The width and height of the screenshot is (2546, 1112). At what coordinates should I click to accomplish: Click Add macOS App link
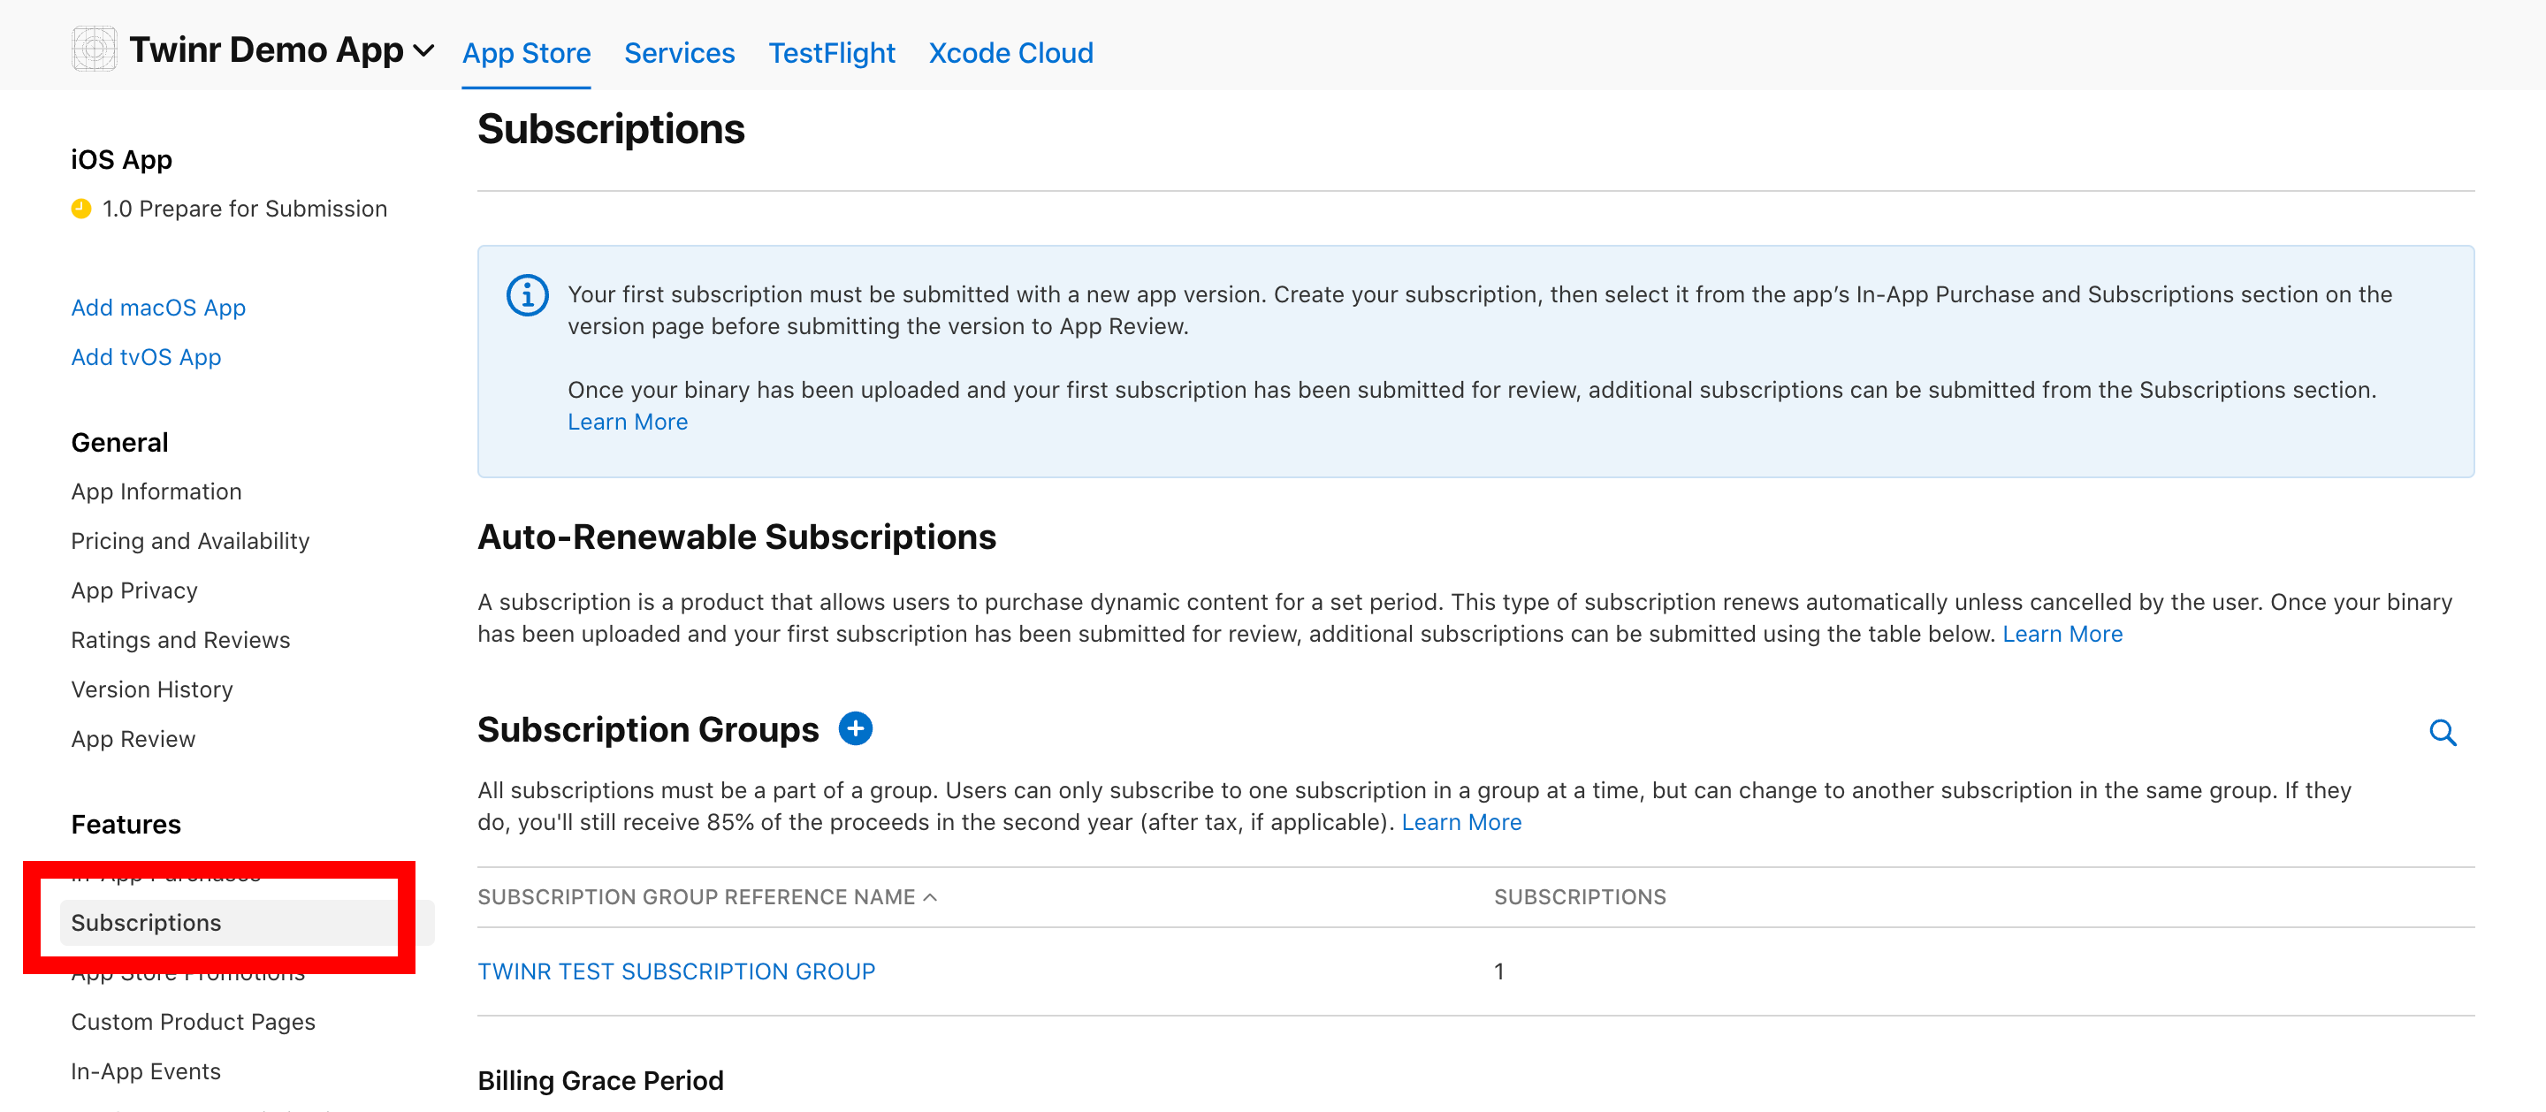[x=158, y=308]
